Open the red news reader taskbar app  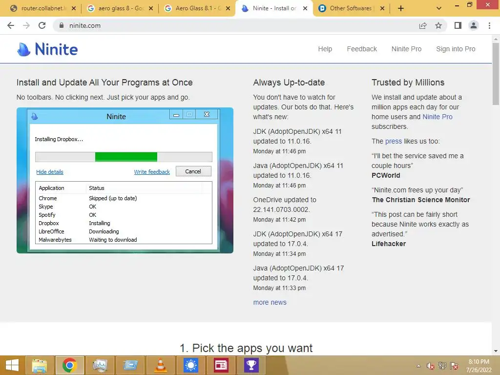pyautogui.click(x=221, y=365)
